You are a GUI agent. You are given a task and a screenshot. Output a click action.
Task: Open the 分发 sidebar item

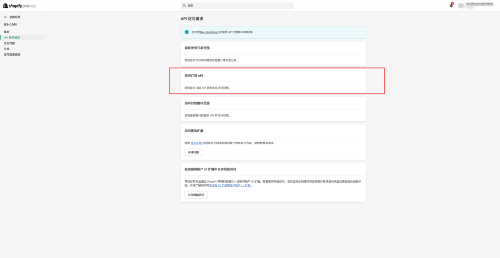pos(7,49)
